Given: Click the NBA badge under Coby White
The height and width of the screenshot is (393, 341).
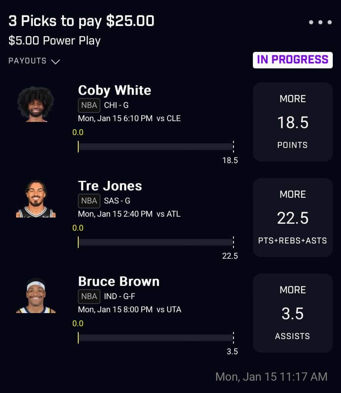Looking at the screenshot, I should pos(89,105).
